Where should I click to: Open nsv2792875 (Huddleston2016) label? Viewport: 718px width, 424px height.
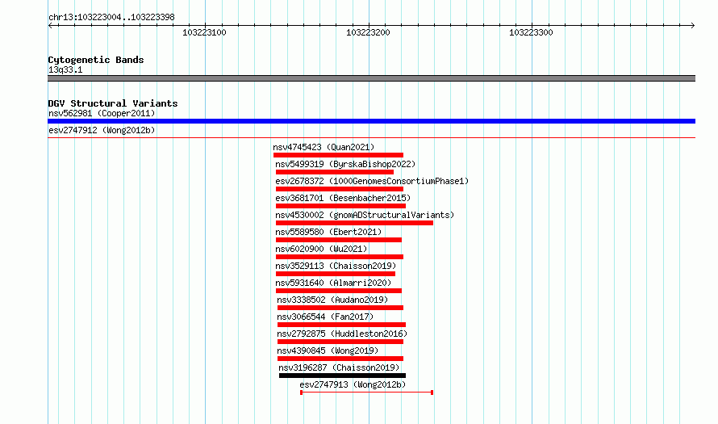(342, 334)
